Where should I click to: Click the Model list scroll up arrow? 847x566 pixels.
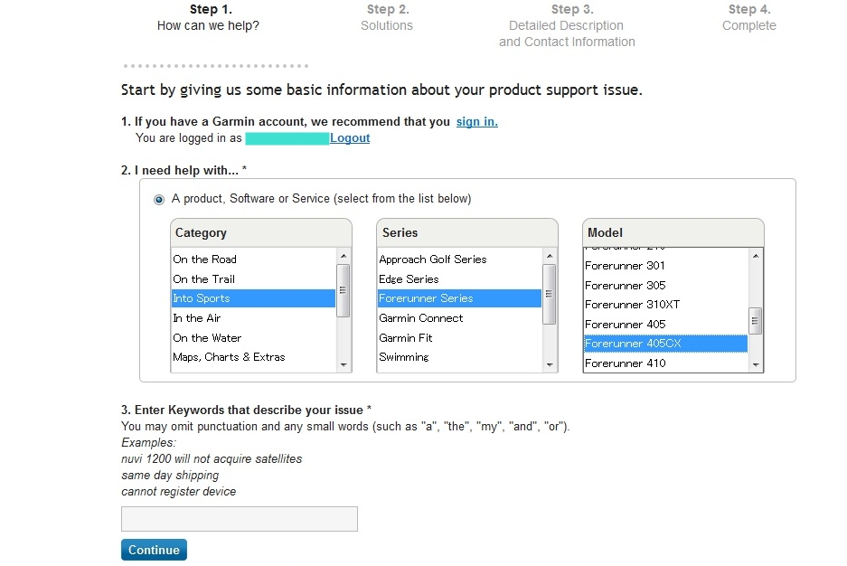click(755, 256)
